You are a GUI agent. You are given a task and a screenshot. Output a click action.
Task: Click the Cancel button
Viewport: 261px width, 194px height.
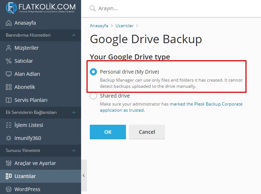point(147,132)
